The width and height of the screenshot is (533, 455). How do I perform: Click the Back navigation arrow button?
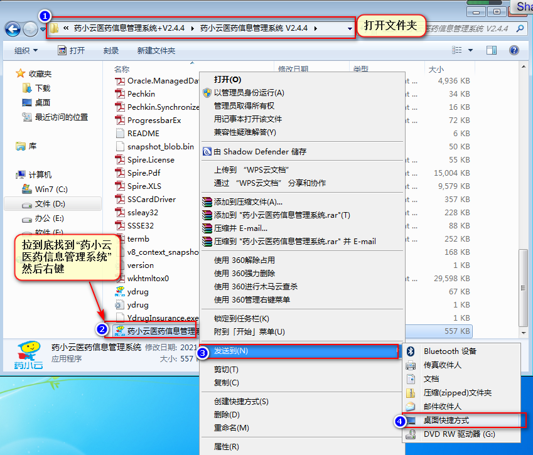(13, 29)
